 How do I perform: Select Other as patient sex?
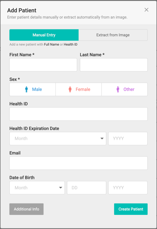(124, 89)
